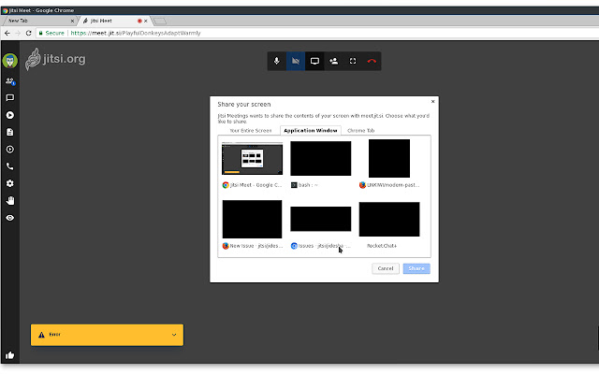Close the New Tab browser tab

tap(72, 21)
